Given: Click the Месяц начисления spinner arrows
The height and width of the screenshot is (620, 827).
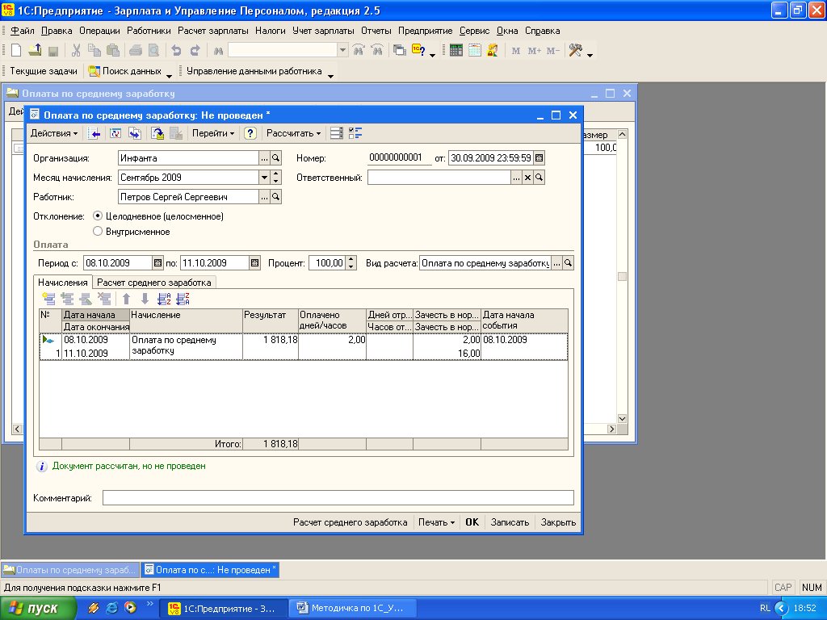Looking at the screenshot, I should [276, 178].
